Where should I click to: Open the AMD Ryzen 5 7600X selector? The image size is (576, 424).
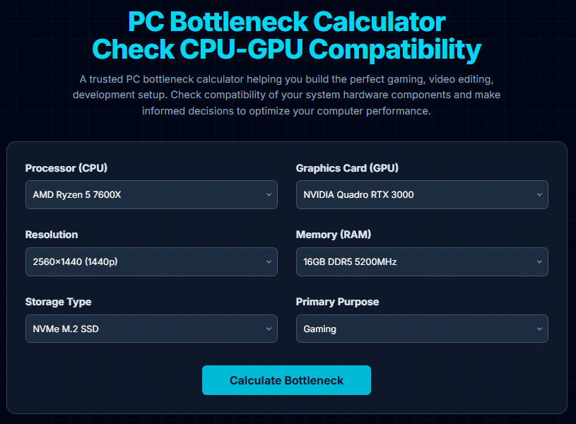coord(151,194)
